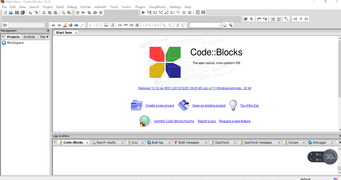The height and width of the screenshot is (180, 341).
Task: Open the build target dropdown
Action: (x=121, y=13)
